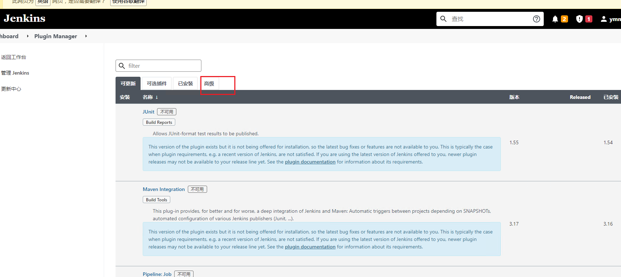Sort by the Released column header
The width and height of the screenshot is (621, 277).
point(580,97)
